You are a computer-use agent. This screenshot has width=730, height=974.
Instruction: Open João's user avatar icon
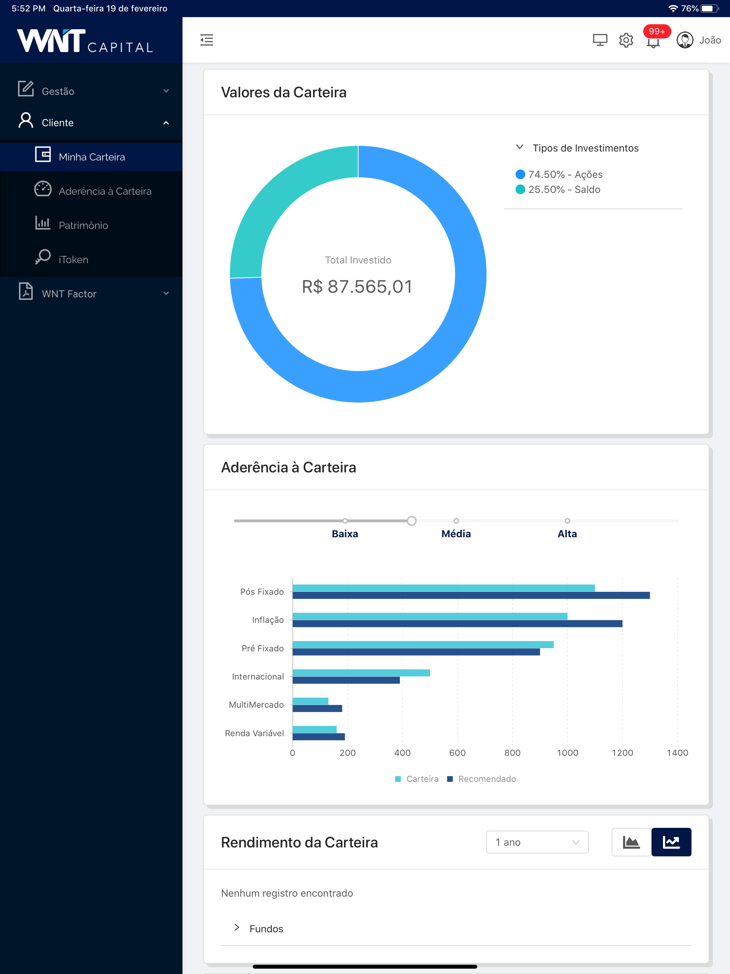[685, 40]
